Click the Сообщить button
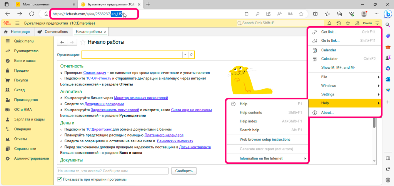Screen dimensions: 394x186 pos(184,171)
